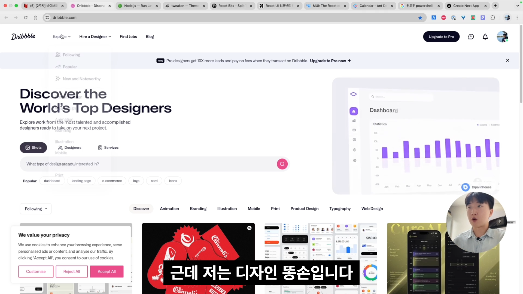Expand the Hire a Designer dropdown
The height and width of the screenshot is (294, 523).
[x=95, y=36]
